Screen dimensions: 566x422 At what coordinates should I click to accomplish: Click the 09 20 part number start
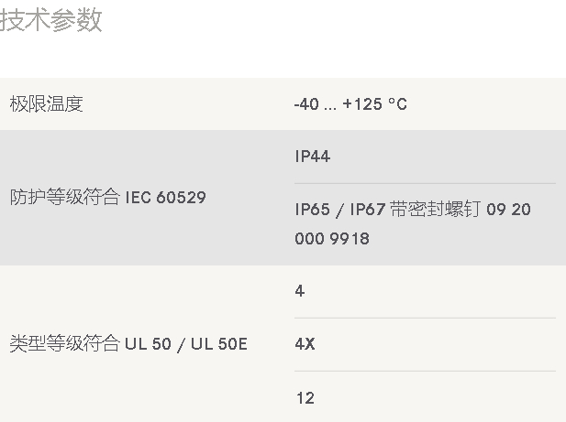[508, 210]
